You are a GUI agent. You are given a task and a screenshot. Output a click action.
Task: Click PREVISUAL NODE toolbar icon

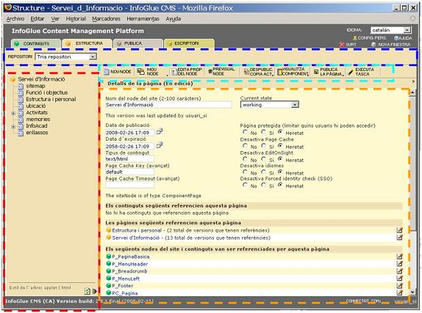pyautogui.click(x=210, y=71)
